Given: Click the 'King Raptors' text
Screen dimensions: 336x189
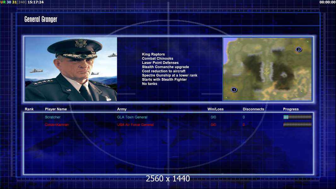Looking at the screenshot, I should click(x=154, y=54).
